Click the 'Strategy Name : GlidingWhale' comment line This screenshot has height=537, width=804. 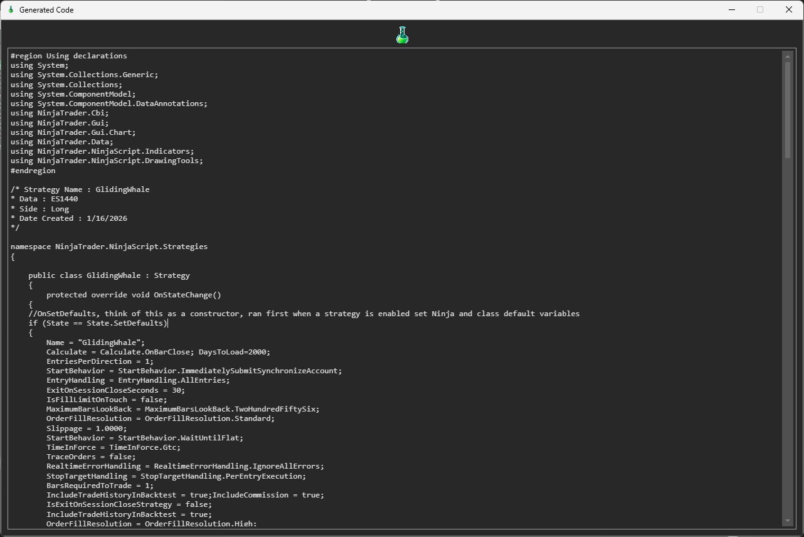(80, 189)
